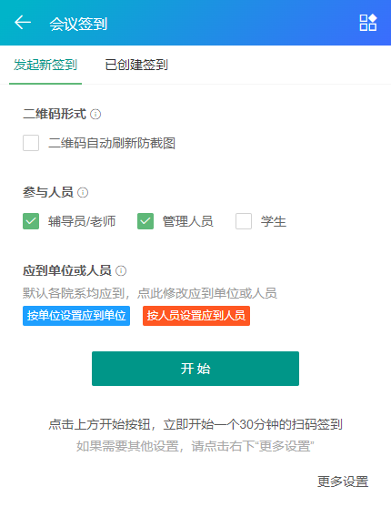Click 默认各院系均应到 hint text
This screenshot has height=507, width=391.
pos(74,293)
